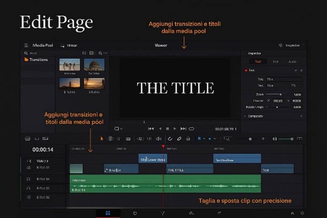Screen dimensions: 327x218
Task: Open the blue flag color dropdown
Action: [x=201, y=139]
